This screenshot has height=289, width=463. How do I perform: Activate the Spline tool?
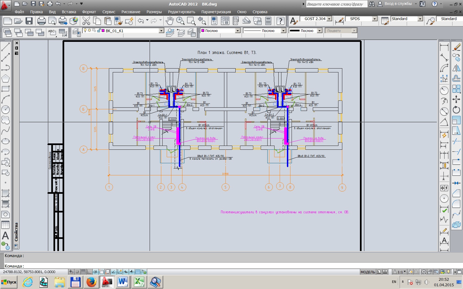(x=6, y=130)
